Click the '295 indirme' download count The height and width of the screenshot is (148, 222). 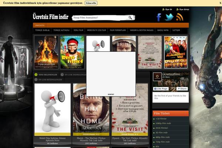91,143
